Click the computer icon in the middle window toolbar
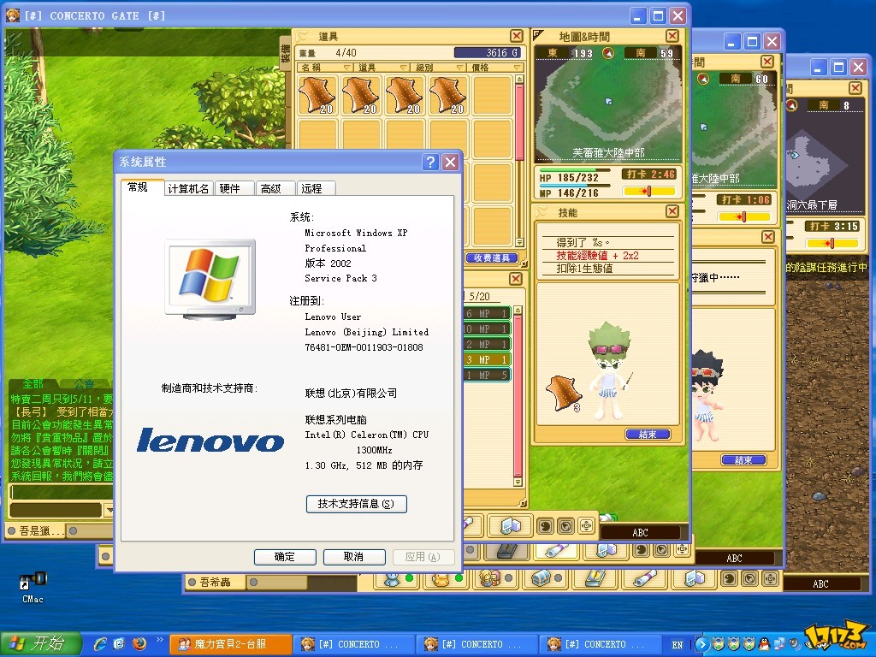876x657 pixels. pos(606,551)
